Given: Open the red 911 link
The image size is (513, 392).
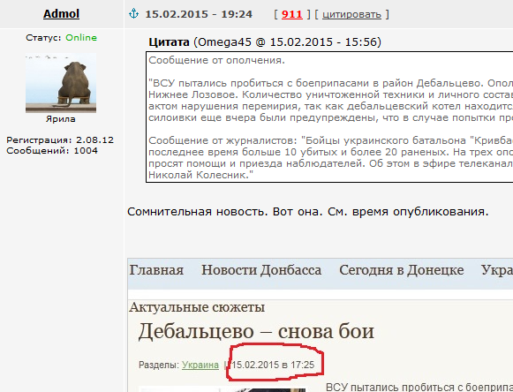Looking at the screenshot, I should coord(292,14).
